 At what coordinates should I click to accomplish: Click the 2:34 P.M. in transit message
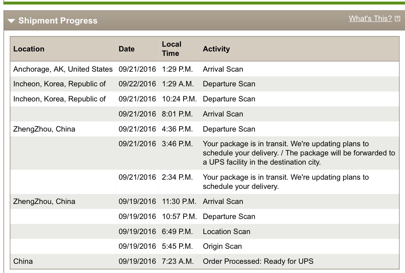(286, 182)
